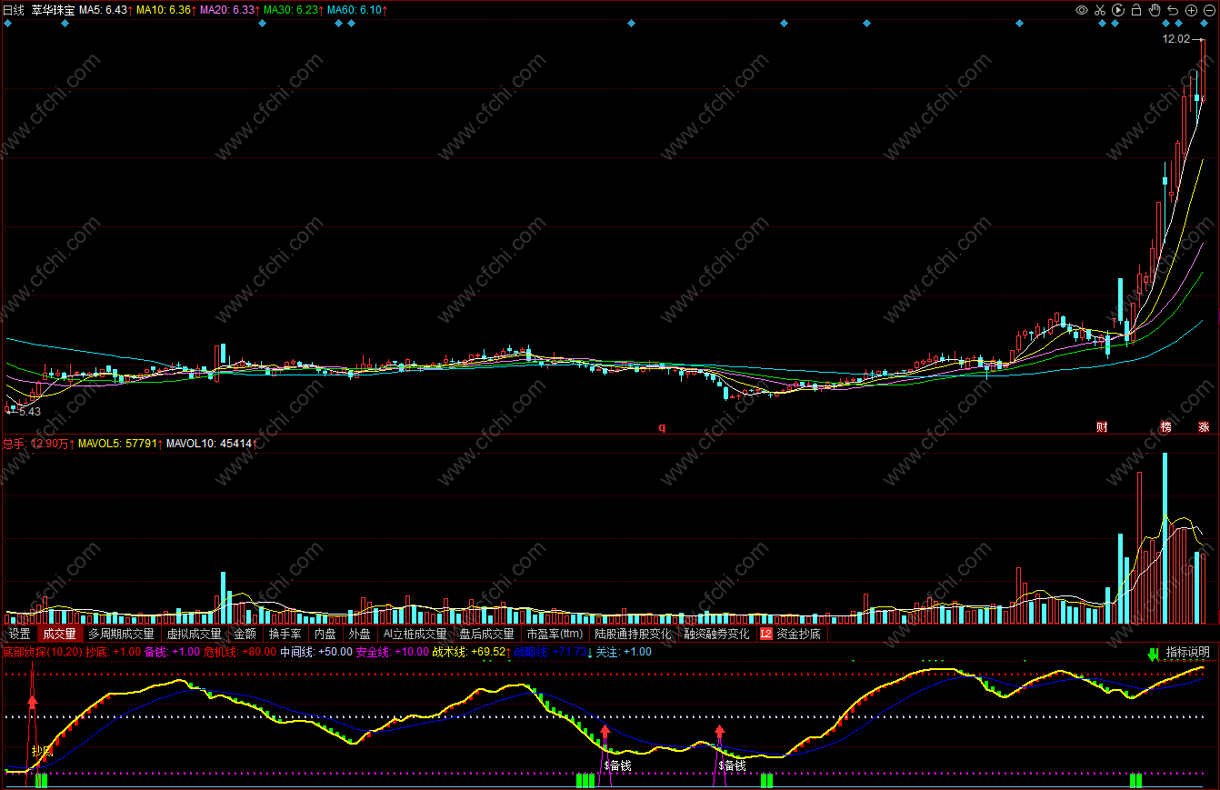The image size is (1220, 790).
Task: Select the scissors cut tool
Action: [x=1100, y=10]
